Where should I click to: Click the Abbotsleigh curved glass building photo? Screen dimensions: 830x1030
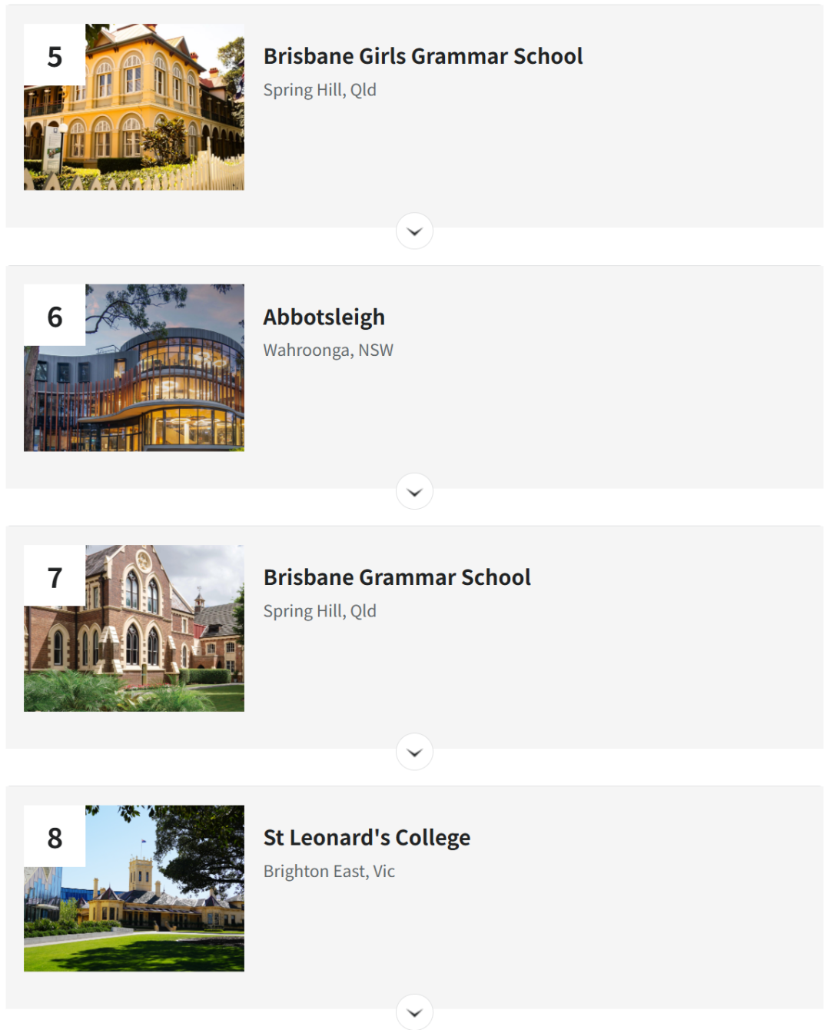134,367
